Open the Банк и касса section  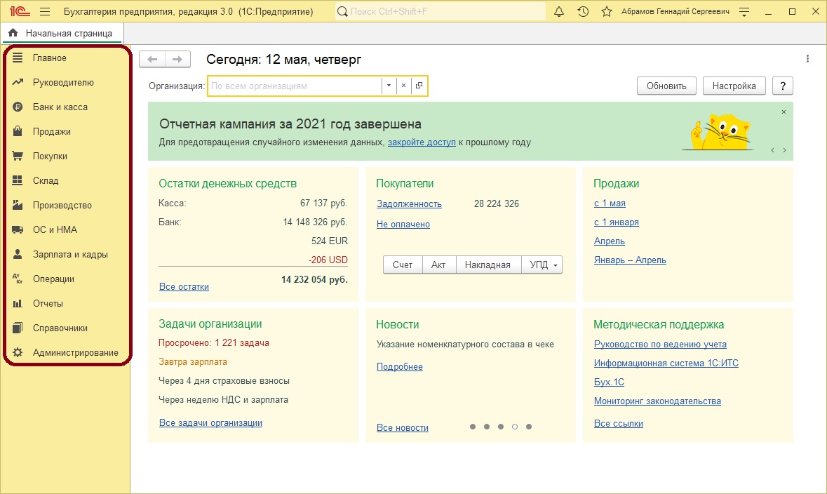tap(60, 107)
